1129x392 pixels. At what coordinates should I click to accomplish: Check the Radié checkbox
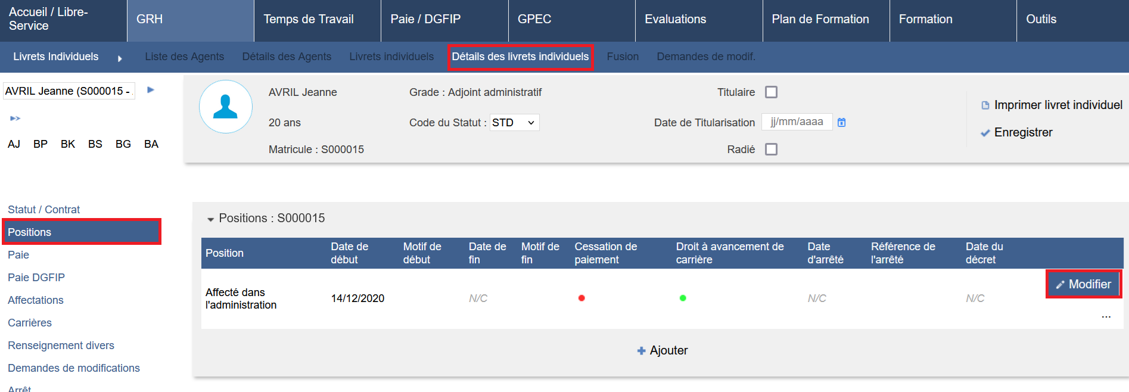[771, 150]
